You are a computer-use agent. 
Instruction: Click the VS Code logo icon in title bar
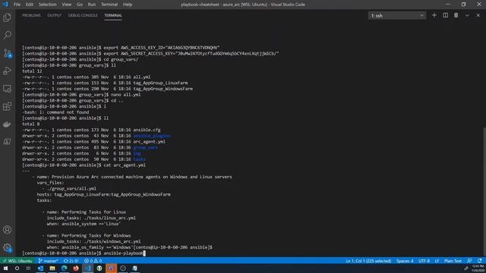click(5, 5)
